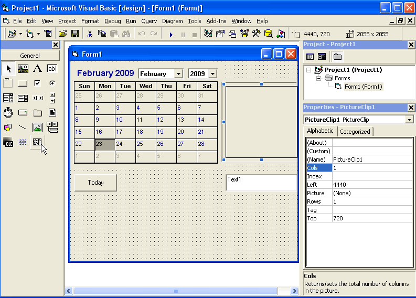Click the Copy toolbar icon
The height and width of the screenshot is (298, 416).
click(x=102, y=34)
